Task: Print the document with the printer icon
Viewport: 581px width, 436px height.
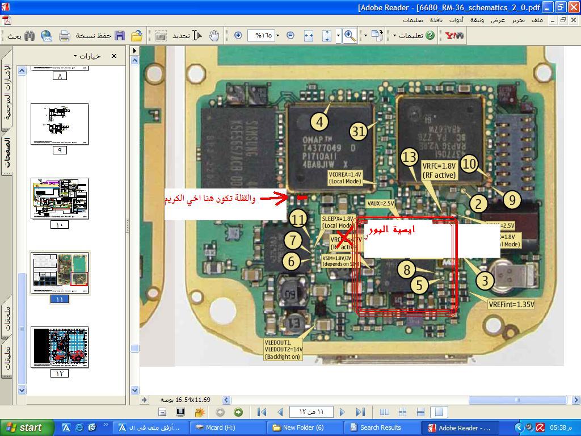Action: click(65, 36)
